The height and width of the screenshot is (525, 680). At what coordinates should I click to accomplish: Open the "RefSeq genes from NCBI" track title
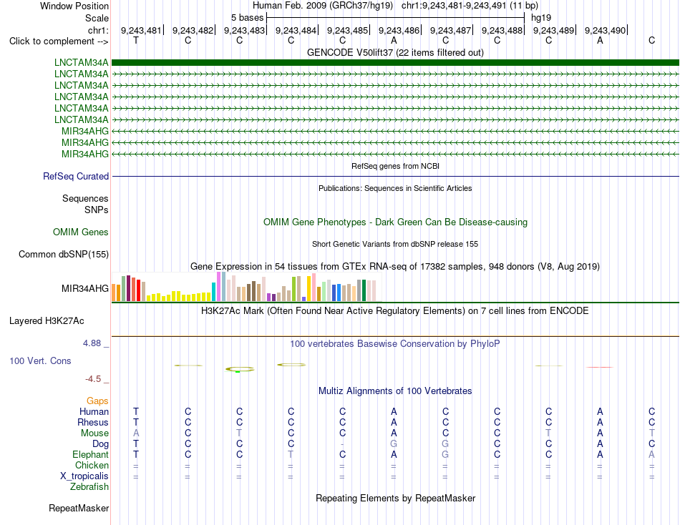pyautogui.click(x=395, y=166)
